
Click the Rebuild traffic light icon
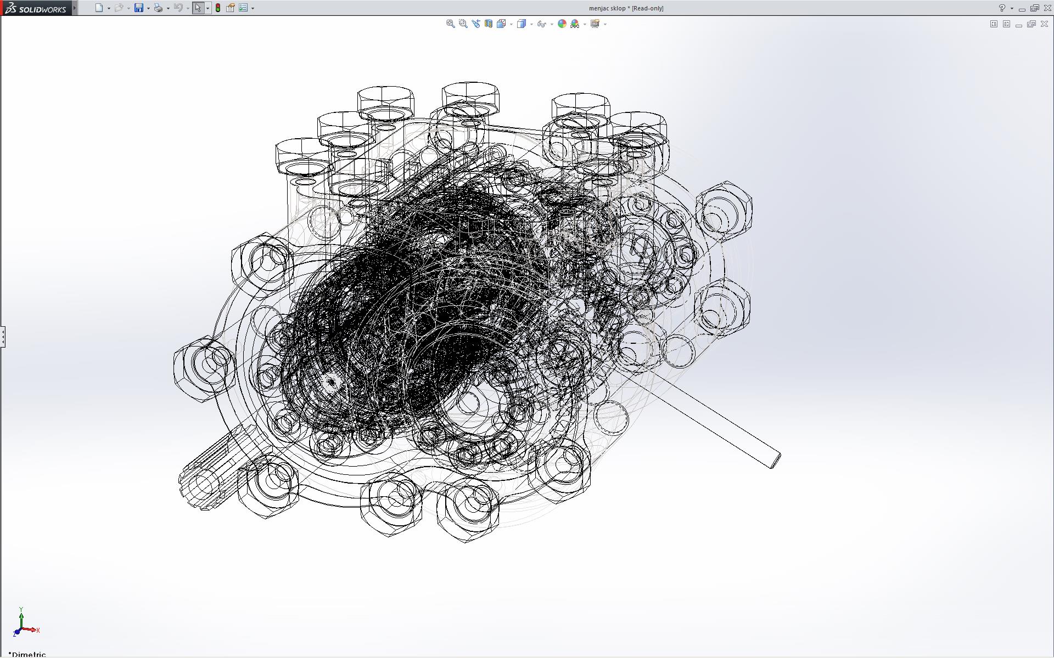218,8
